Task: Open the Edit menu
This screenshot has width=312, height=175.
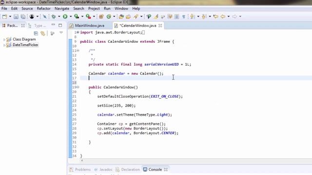Action: point(14,9)
